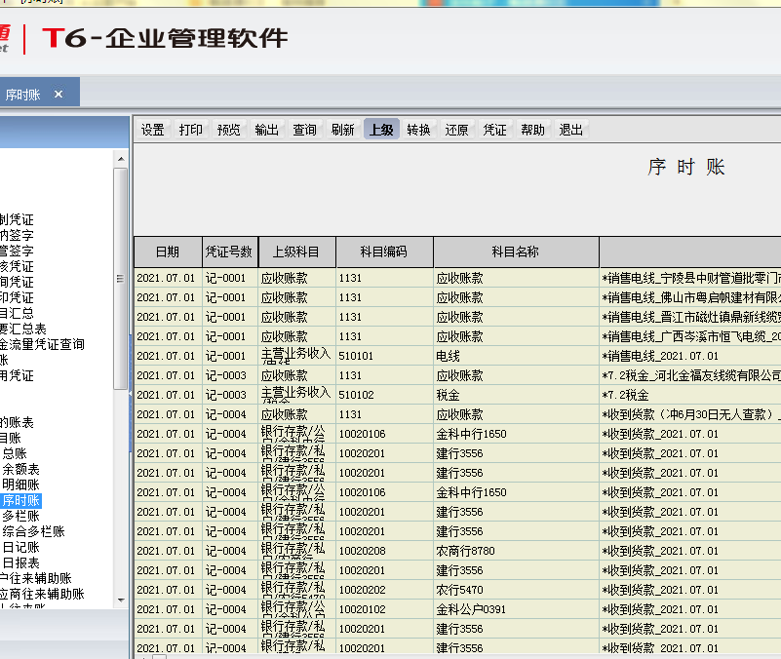Open 预览 print preview
Image resolution: width=781 pixels, height=659 pixels.
228,130
